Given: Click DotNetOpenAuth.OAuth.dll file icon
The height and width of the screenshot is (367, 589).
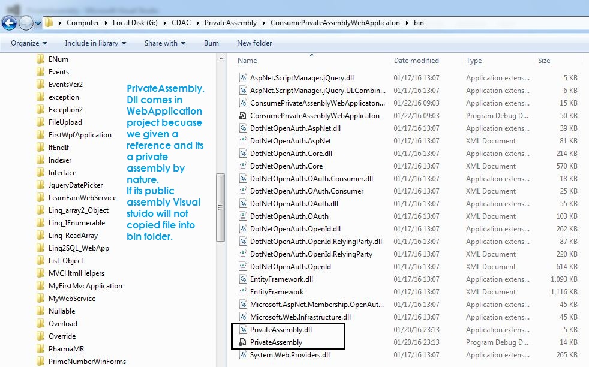Looking at the screenshot, I should click(x=243, y=204).
